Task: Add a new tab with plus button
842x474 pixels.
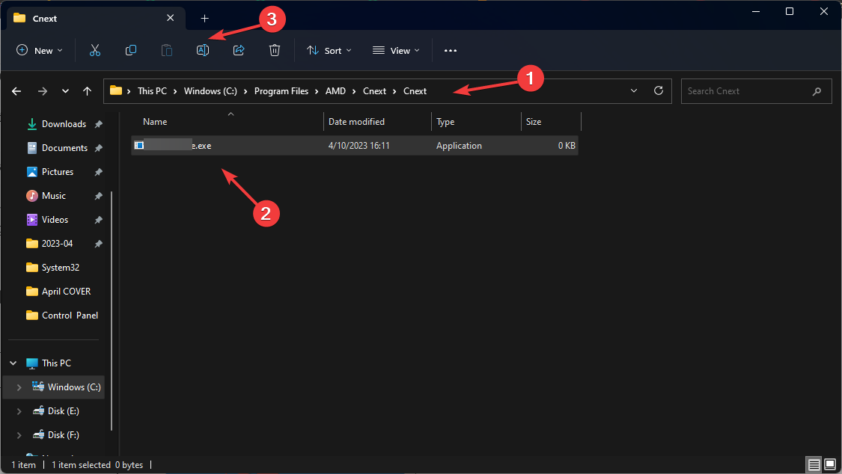Action: 204,18
